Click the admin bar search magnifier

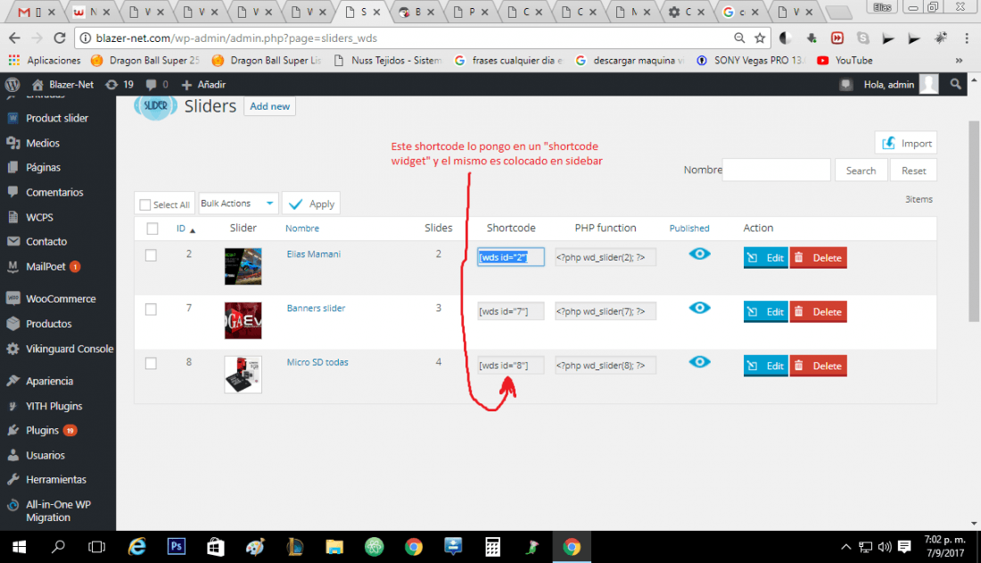click(955, 84)
